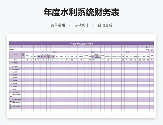Image resolution: width=163 pixels, height=125 pixels.
Task: Select the 负债类 group header
Action: coord(93,52)
